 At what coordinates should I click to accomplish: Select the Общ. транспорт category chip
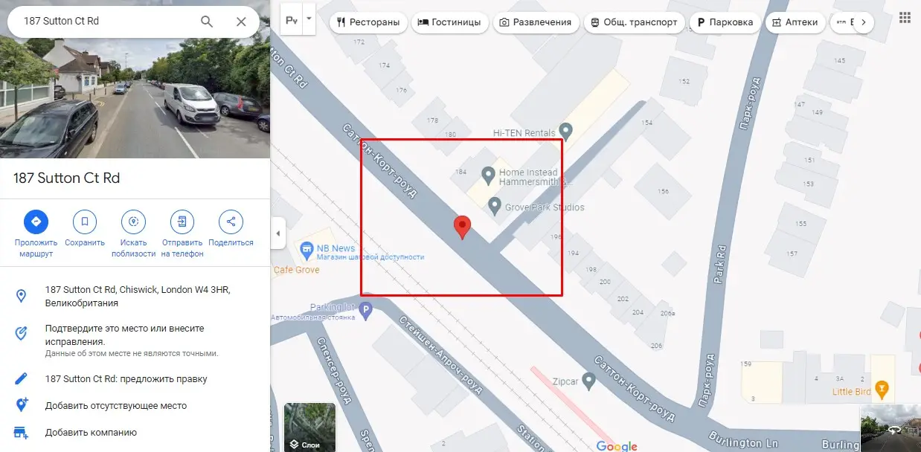point(633,22)
